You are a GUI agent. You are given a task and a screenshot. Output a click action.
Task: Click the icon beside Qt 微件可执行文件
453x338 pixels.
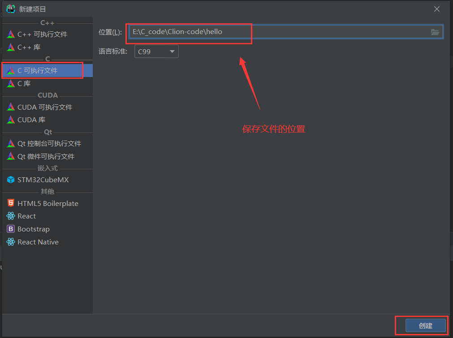(x=11, y=156)
